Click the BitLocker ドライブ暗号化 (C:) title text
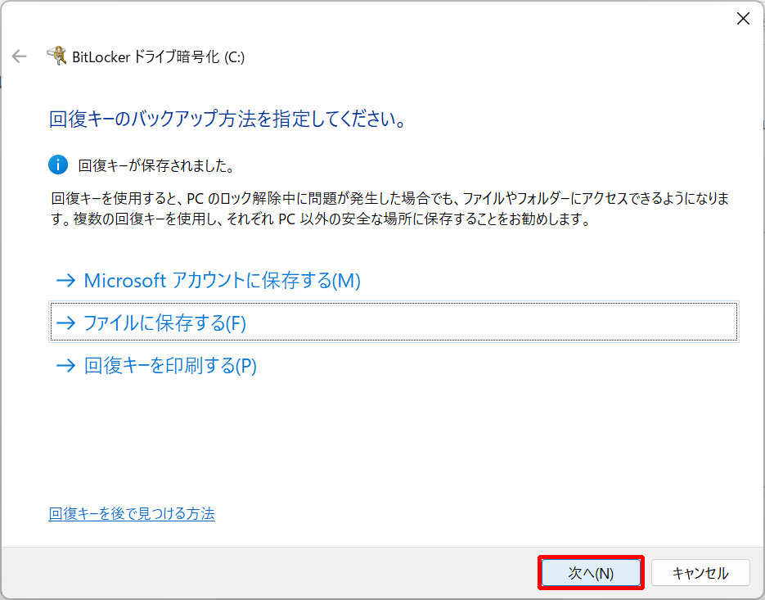The width and height of the screenshot is (765, 600). coord(158,57)
